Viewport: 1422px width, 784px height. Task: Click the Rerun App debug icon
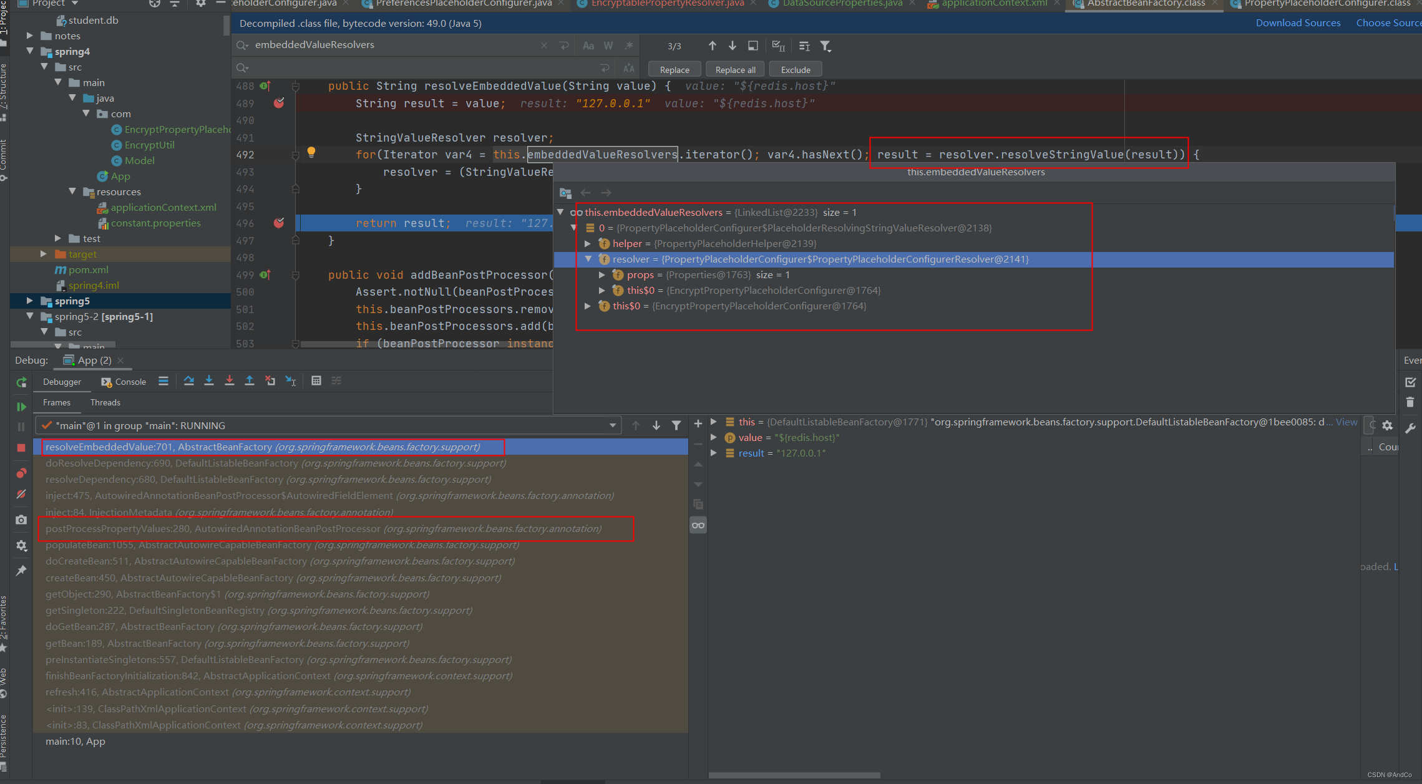pyautogui.click(x=21, y=382)
